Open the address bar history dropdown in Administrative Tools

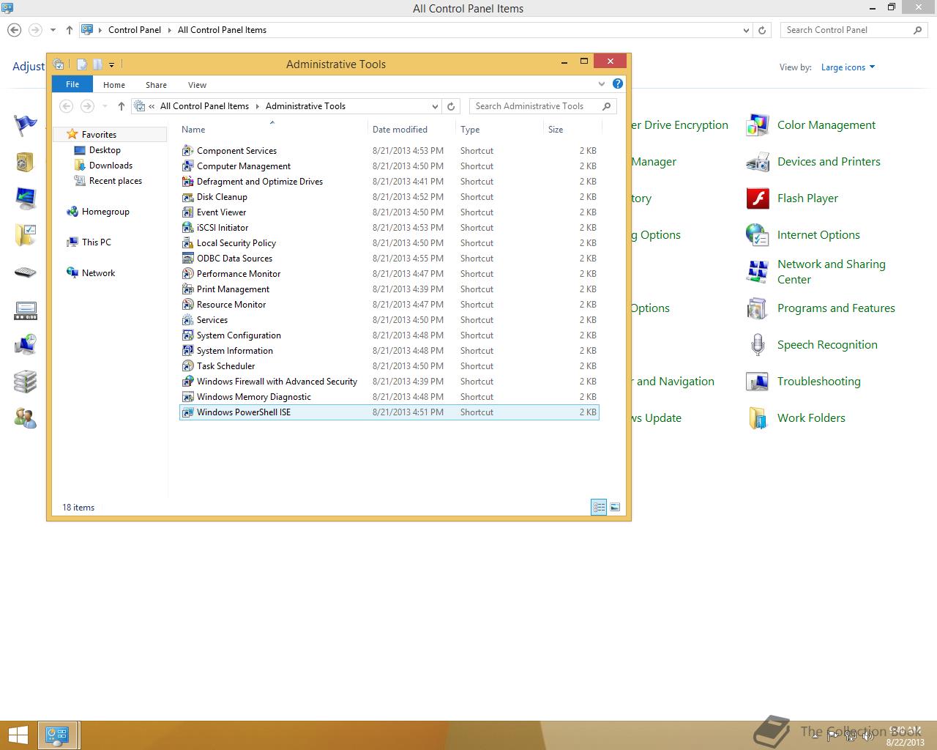point(435,106)
